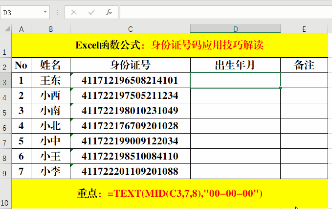Click into the formula bar input

coord(226,13)
